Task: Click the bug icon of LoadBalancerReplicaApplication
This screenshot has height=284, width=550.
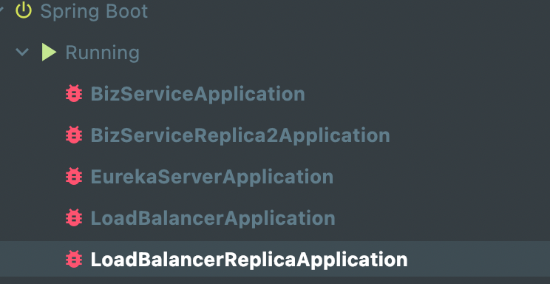Action: (74, 260)
